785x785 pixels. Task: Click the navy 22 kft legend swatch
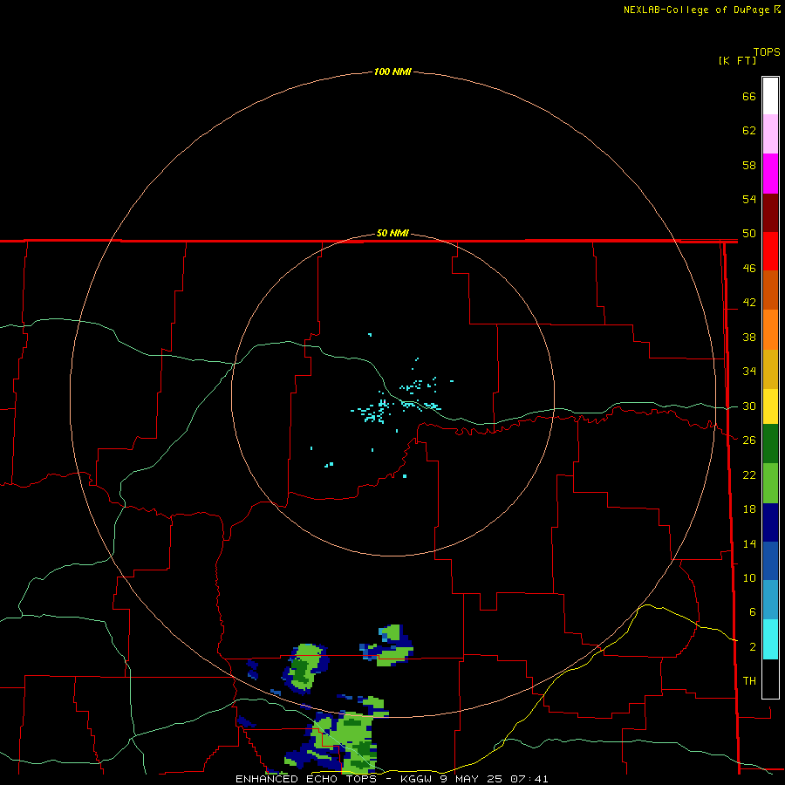770,522
